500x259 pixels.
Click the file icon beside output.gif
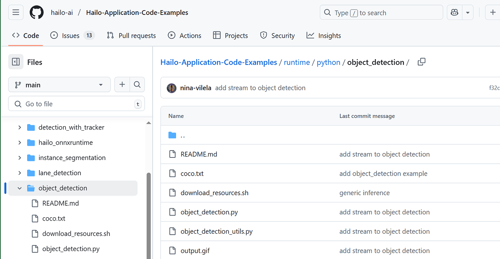click(172, 251)
